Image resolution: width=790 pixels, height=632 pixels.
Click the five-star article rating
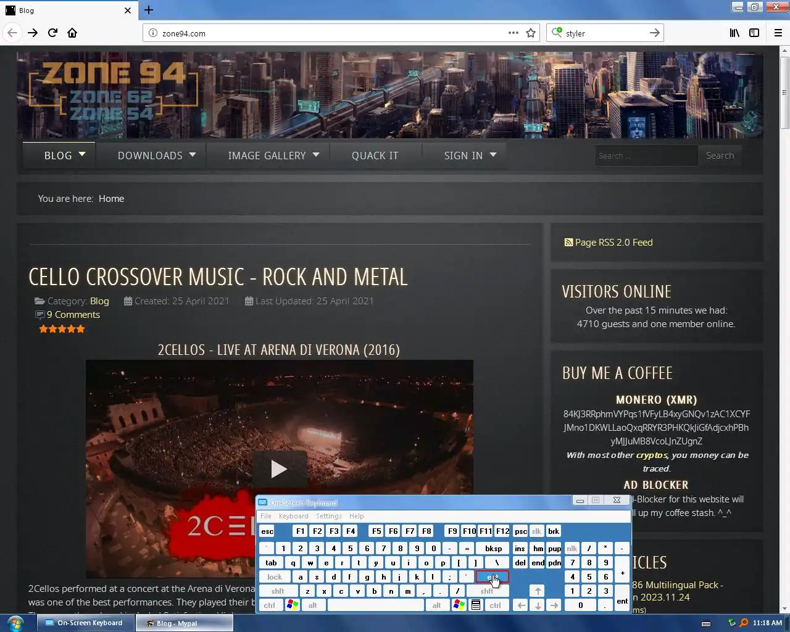coord(62,329)
